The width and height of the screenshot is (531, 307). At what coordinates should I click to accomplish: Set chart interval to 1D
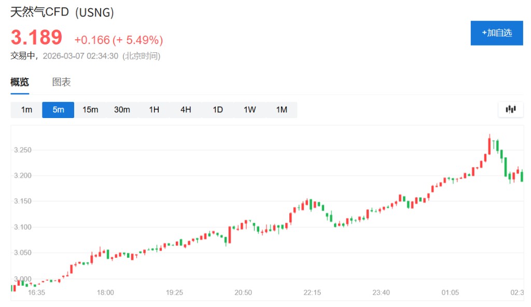[x=218, y=110]
